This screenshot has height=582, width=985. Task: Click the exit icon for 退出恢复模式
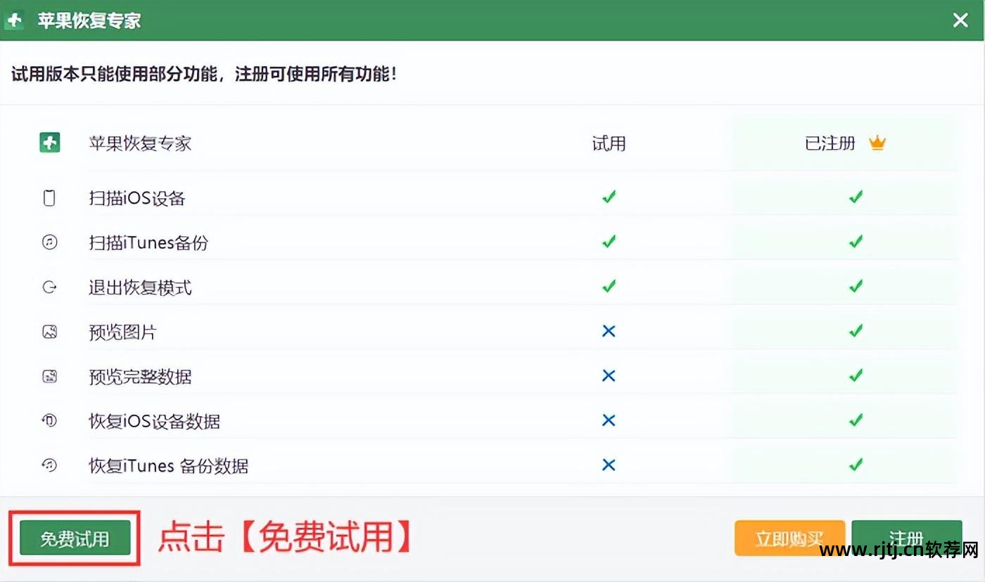49,287
